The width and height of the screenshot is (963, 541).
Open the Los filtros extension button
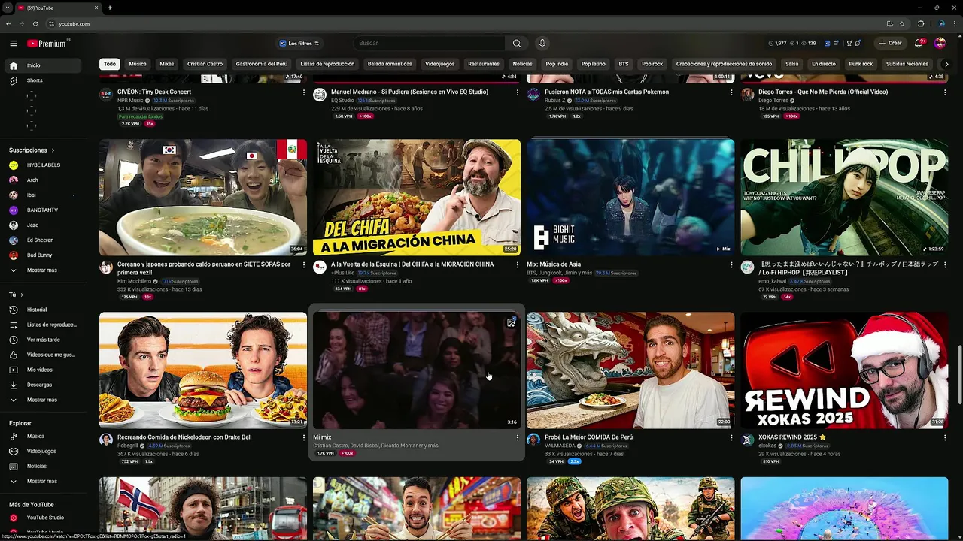point(299,44)
